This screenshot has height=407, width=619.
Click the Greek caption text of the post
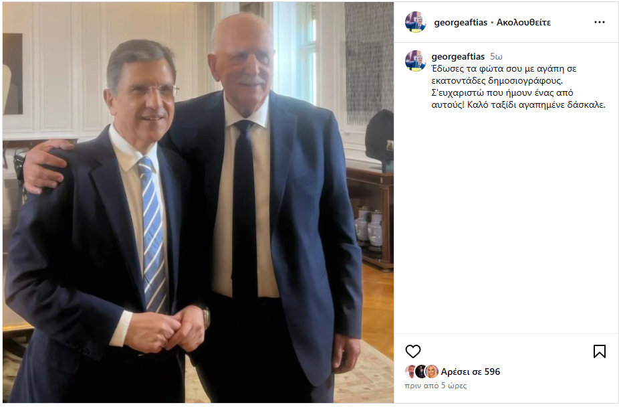pos(518,87)
